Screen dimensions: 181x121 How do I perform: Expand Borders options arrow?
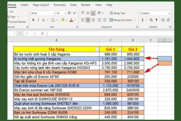pos(57,20)
